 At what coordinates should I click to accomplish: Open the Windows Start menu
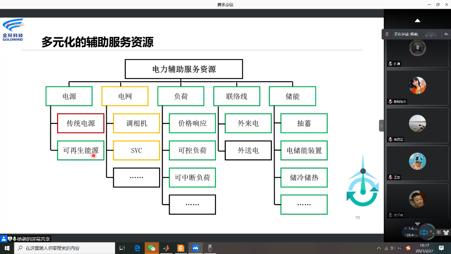tap(7, 248)
